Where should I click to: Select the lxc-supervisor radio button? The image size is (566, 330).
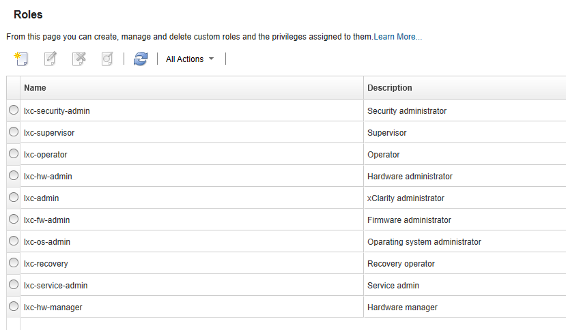click(14, 132)
